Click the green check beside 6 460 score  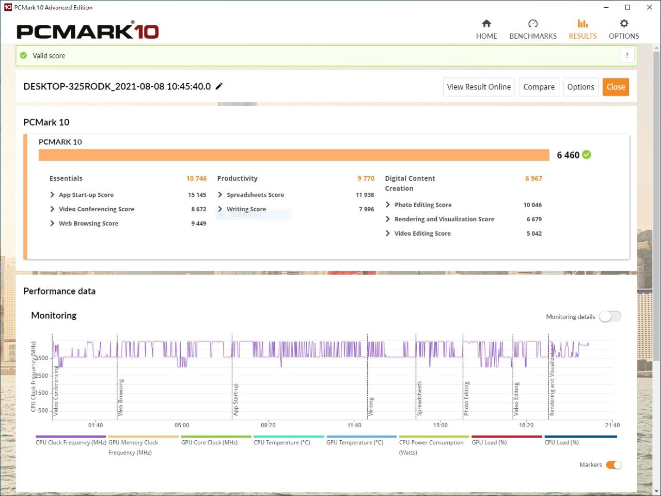point(587,154)
